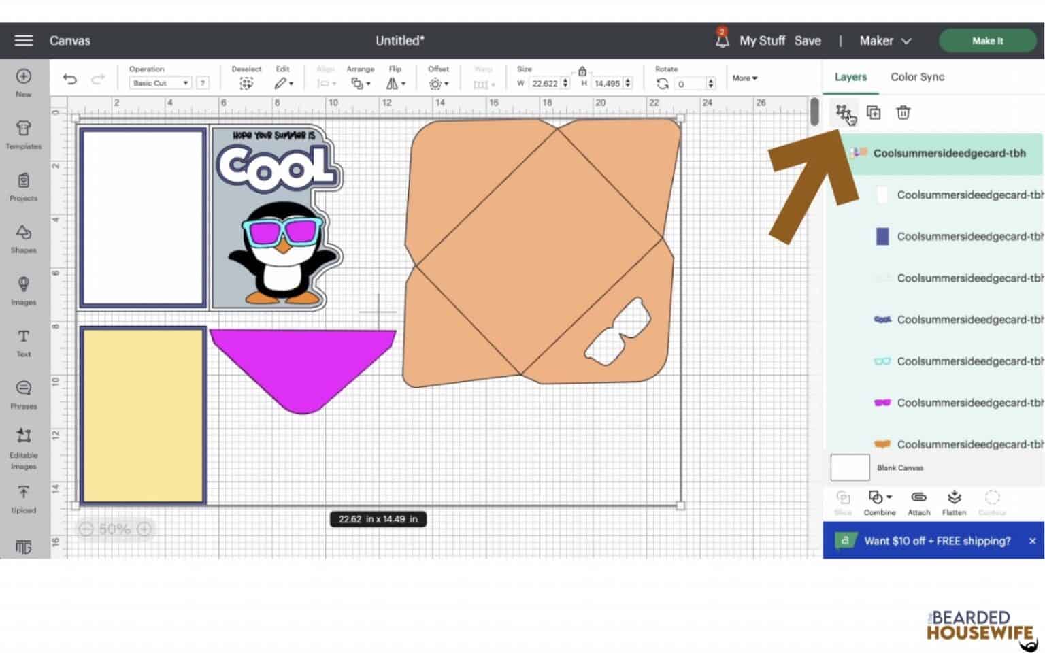Screen dimensions: 1045x664
Task: Select the Flatten icon in the Layers panel
Action: (954, 502)
